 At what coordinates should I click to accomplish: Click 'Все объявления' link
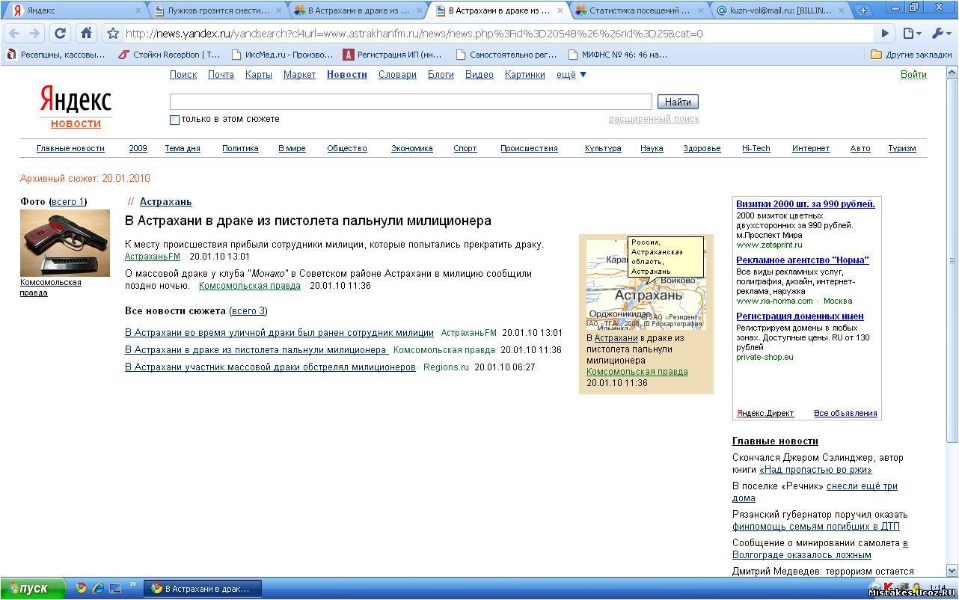(x=845, y=413)
